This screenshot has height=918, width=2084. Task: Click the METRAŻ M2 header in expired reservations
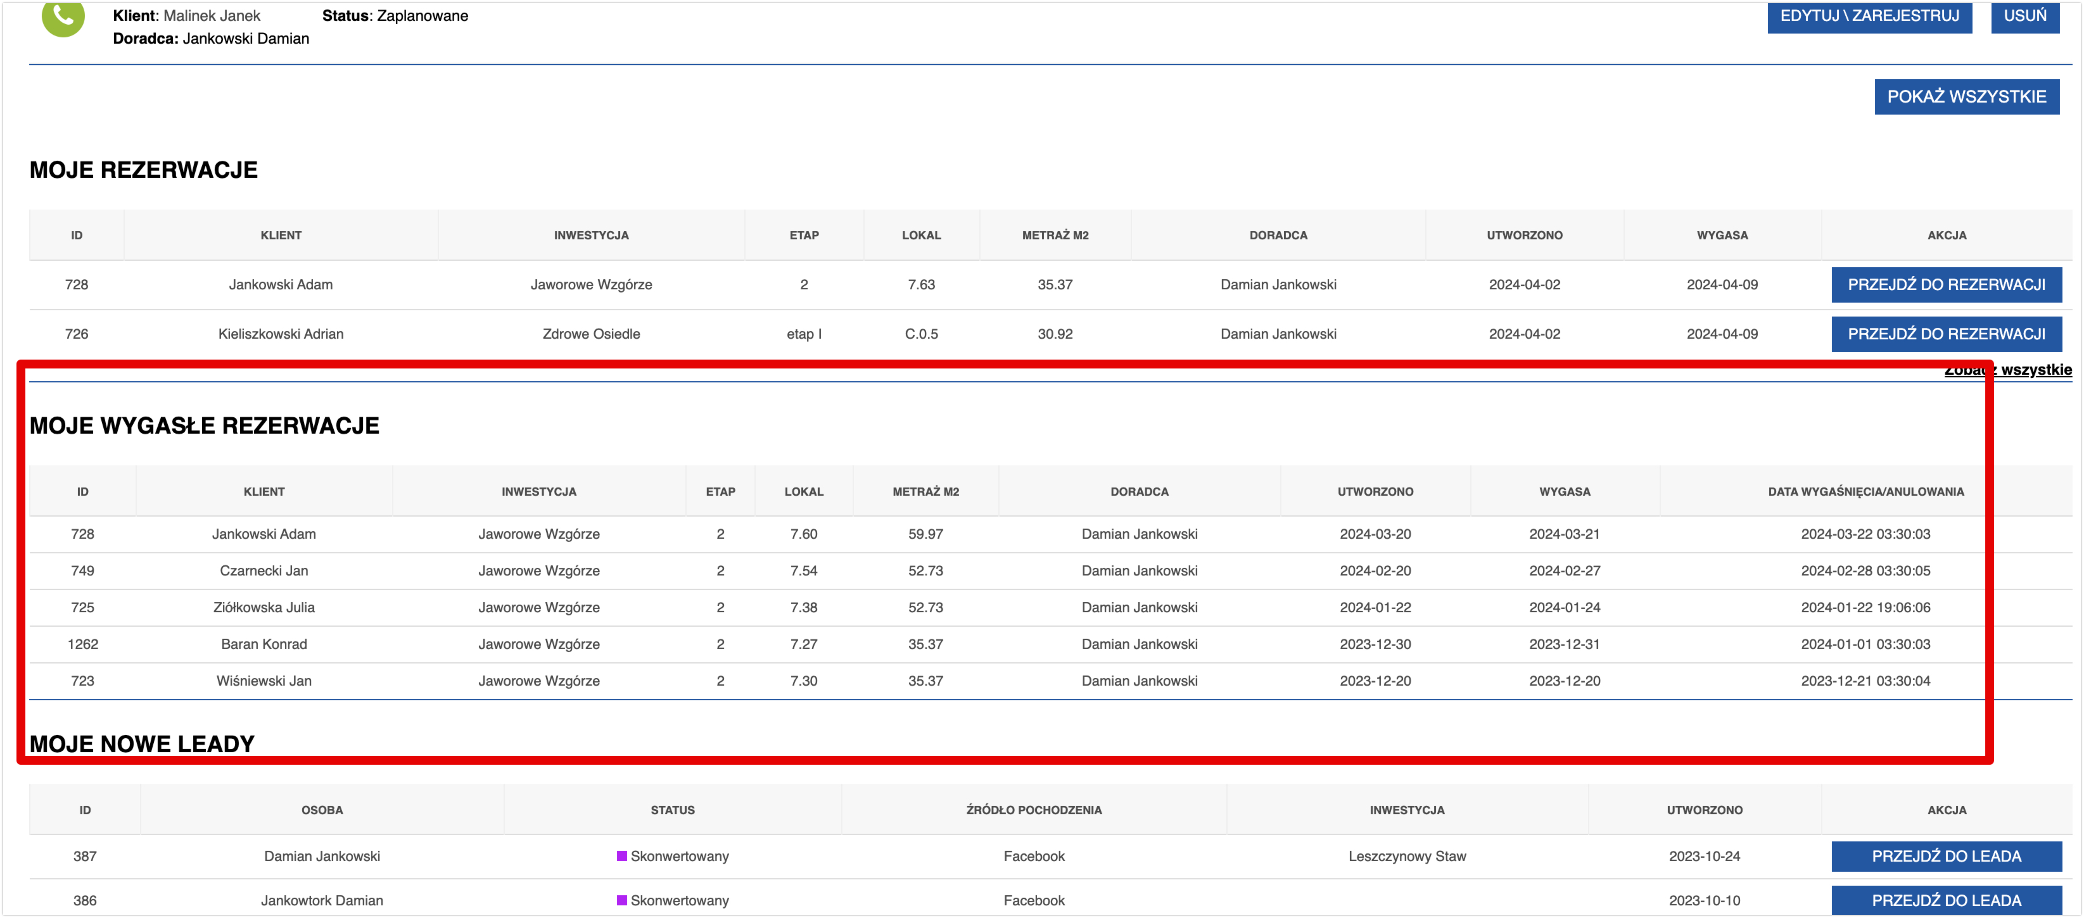point(925,492)
